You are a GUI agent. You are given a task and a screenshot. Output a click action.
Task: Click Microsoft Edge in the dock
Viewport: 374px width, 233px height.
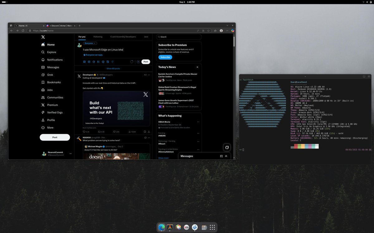161,227
